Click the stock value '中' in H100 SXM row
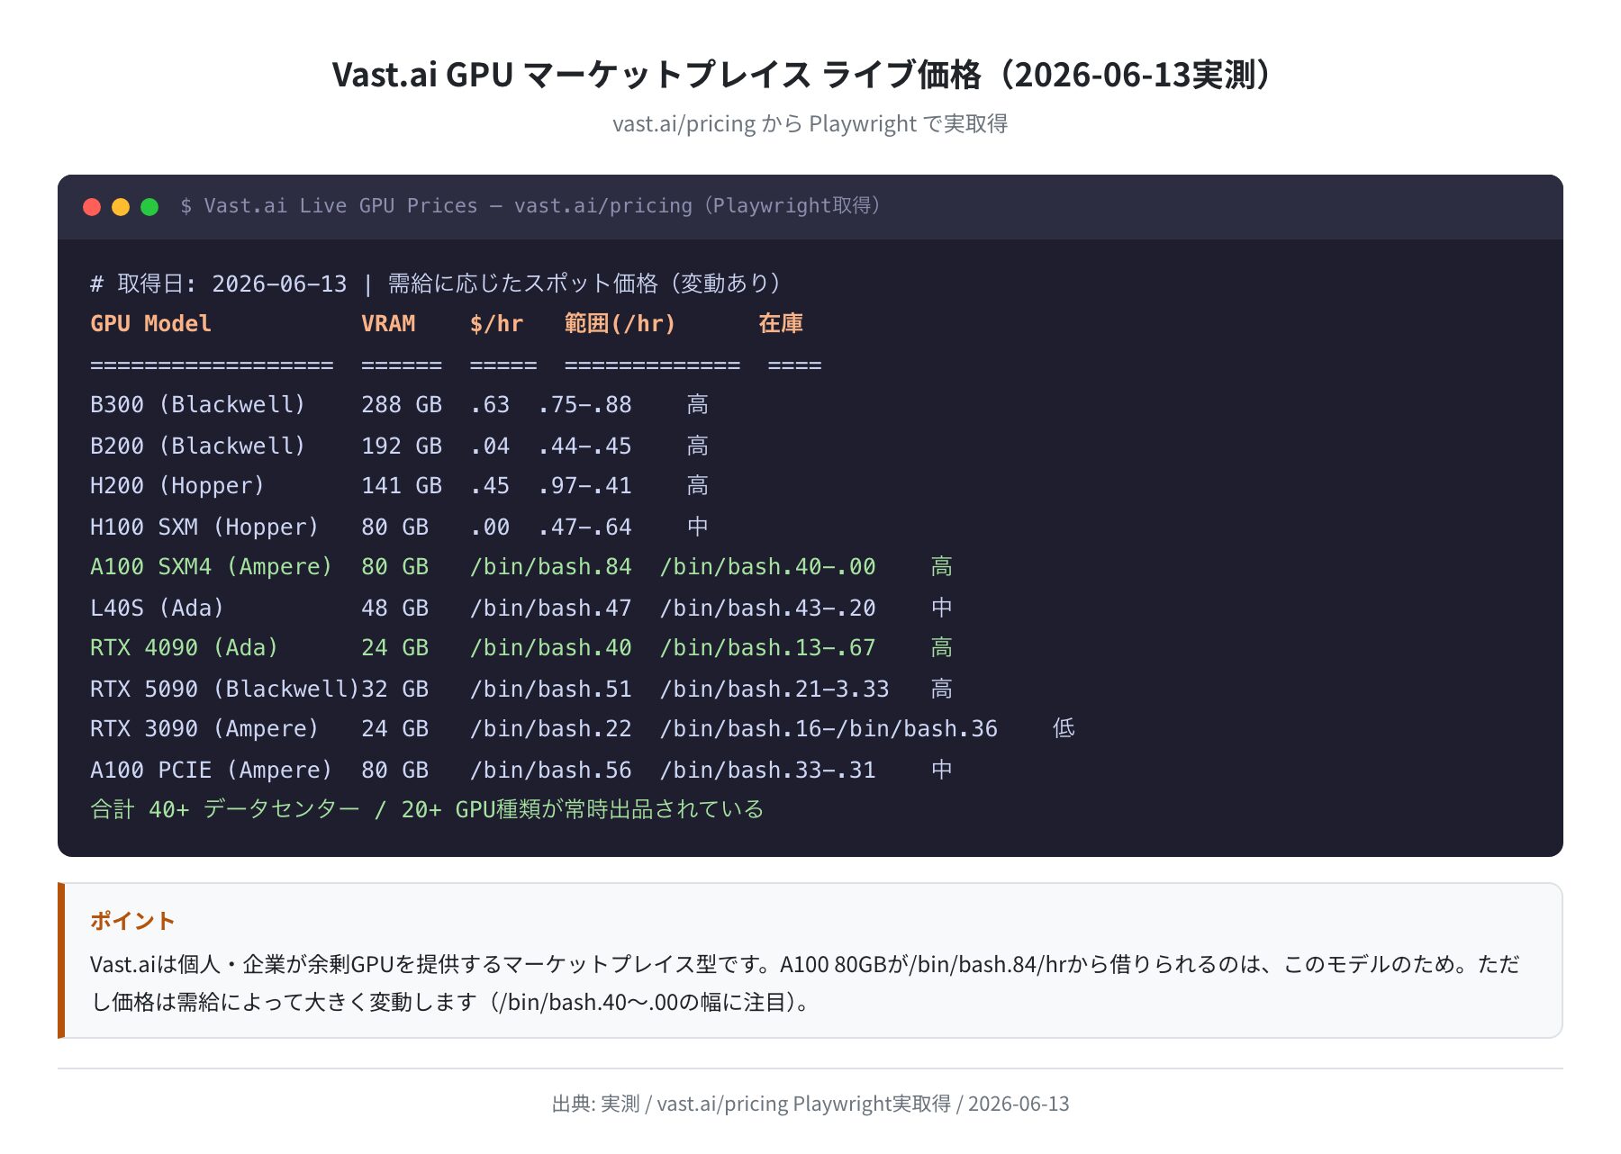 click(x=698, y=526)
